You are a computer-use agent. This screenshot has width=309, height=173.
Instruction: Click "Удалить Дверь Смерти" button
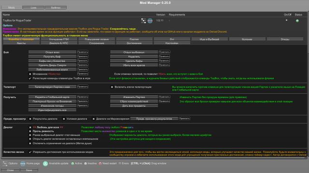[52, 65]
